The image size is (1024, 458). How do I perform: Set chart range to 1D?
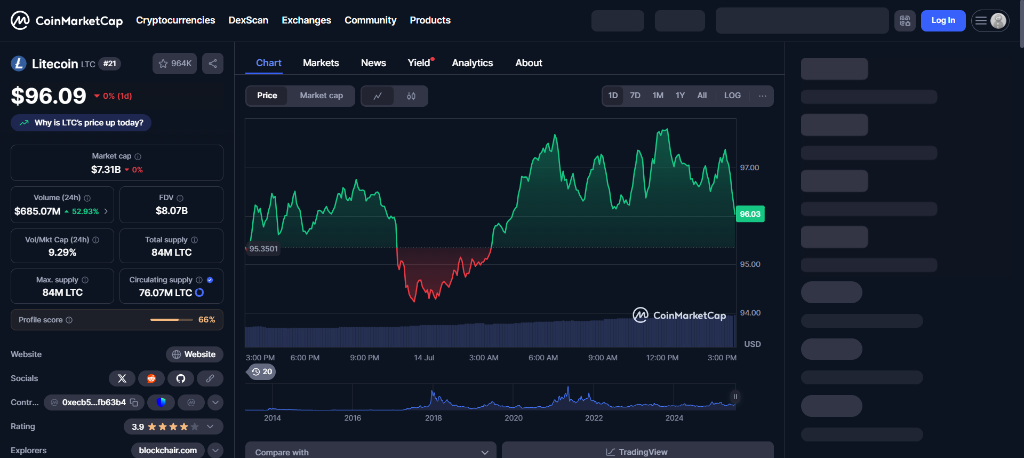[613, 96]
